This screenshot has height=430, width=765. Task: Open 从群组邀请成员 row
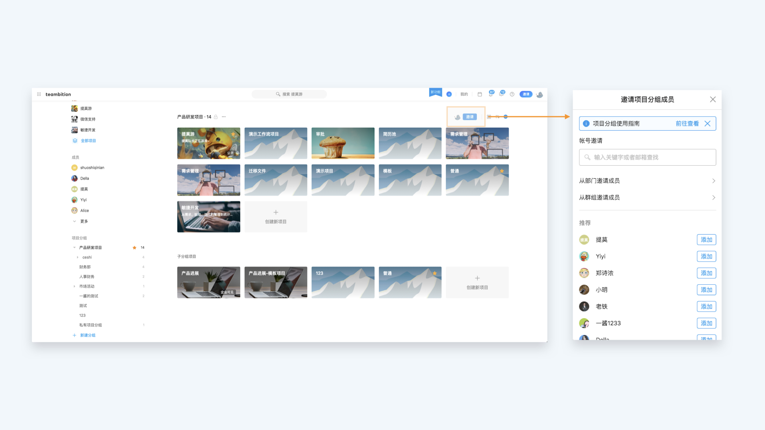click(647, 197)
